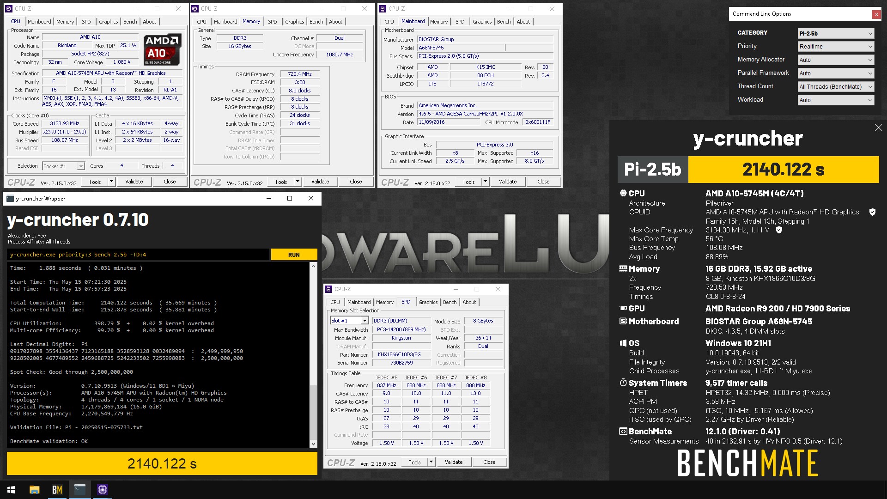Click the CPUID verified shield icon
This screenshot has height=499, width=887.
(872, 212)
